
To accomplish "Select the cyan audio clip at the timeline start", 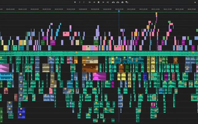I will (x=6, y=76).
